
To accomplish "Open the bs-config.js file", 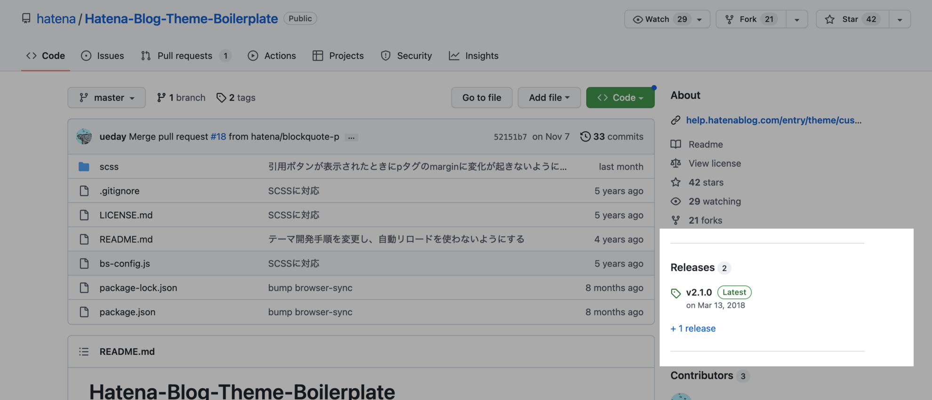I will (124, 263).
